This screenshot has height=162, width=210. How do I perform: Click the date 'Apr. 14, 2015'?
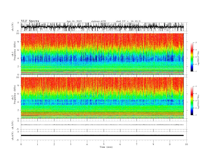(74, 21)
